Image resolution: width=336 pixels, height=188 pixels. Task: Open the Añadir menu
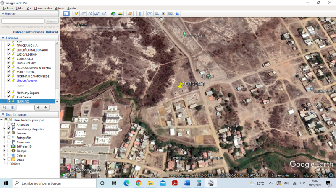tap(60, 8)
